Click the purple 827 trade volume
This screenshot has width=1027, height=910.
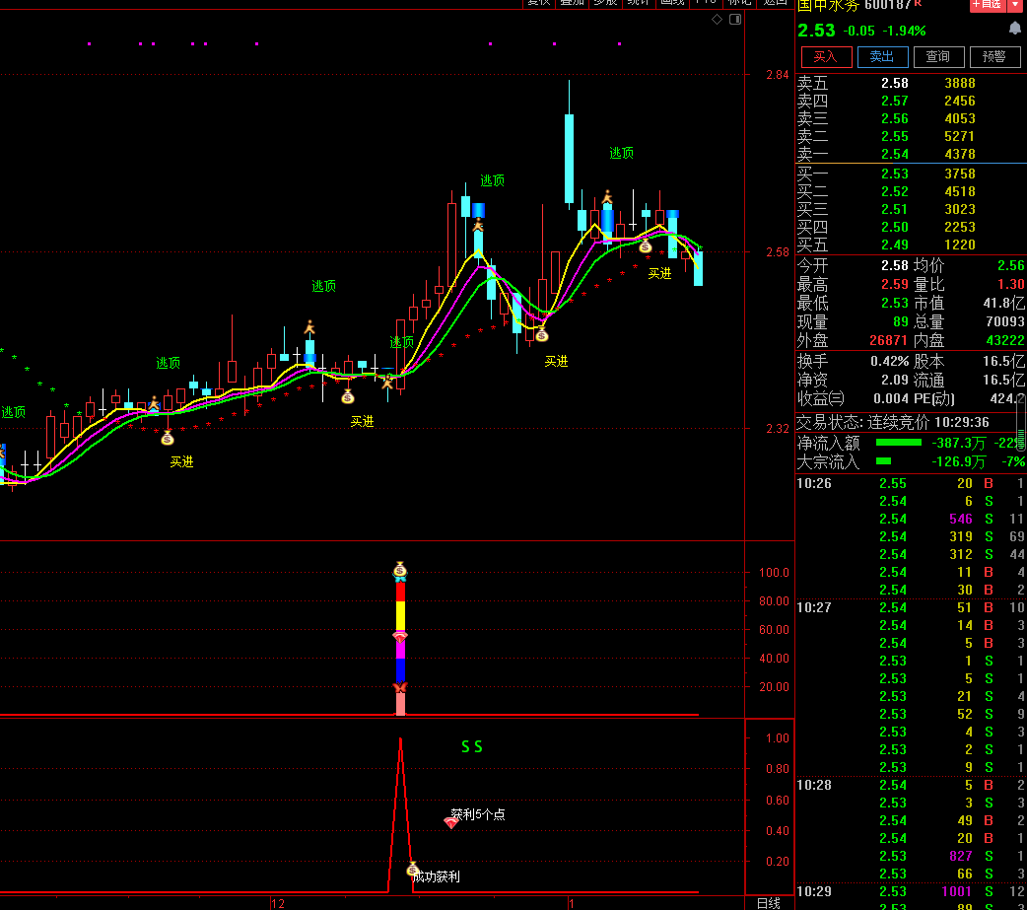961,856
